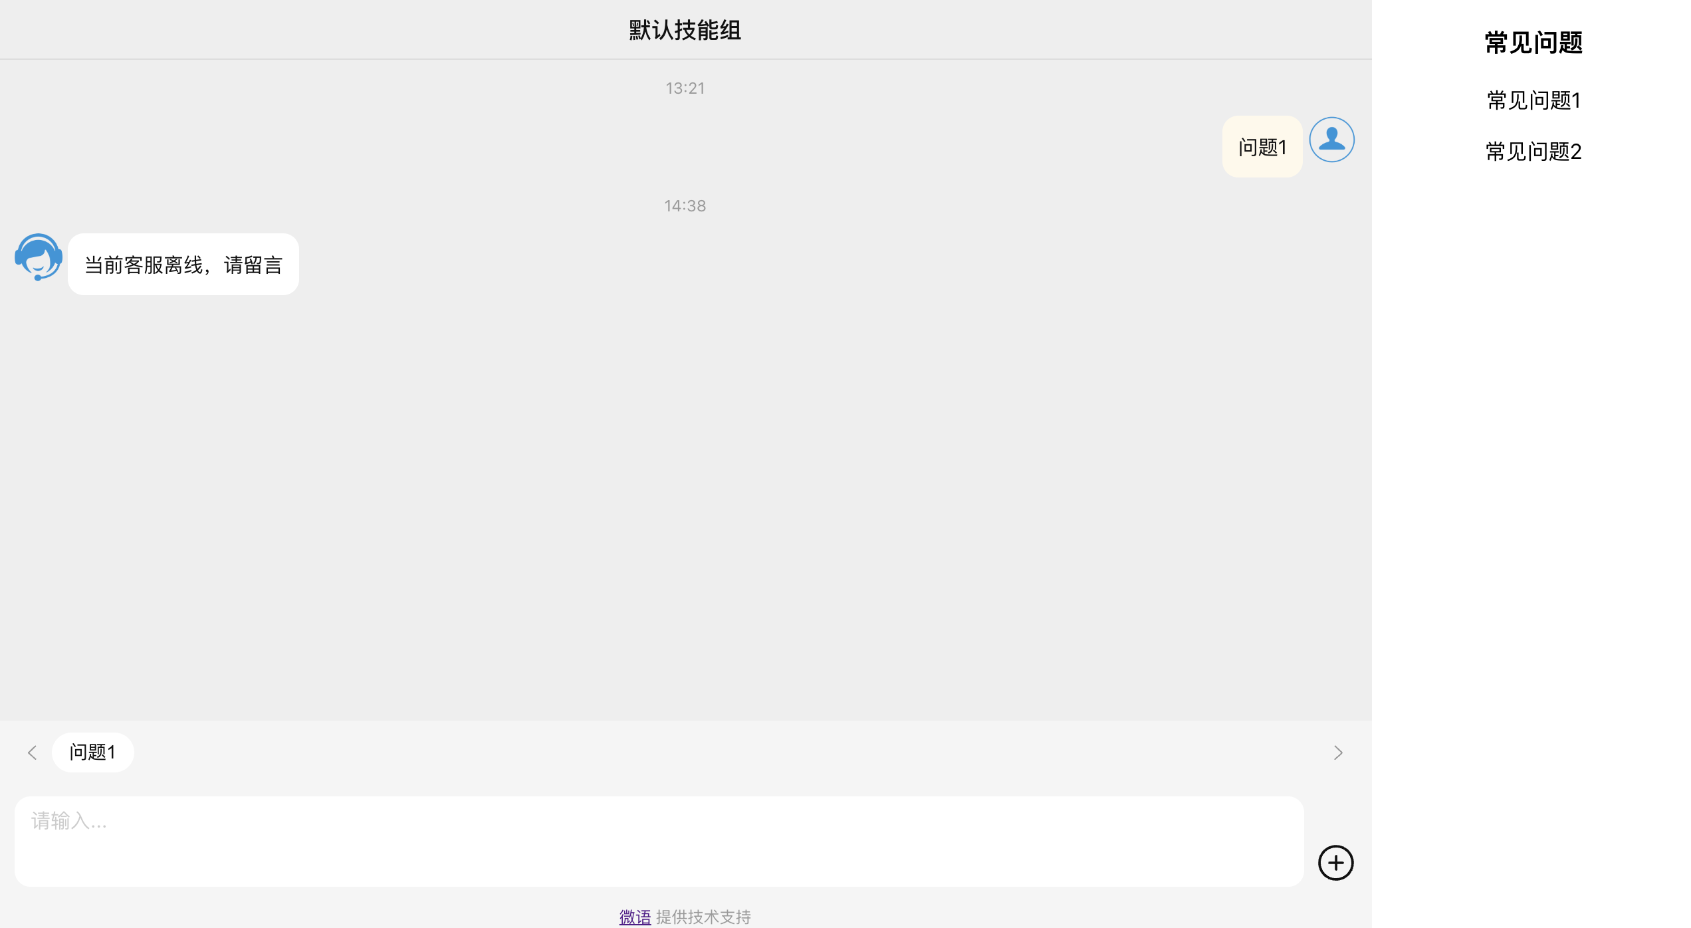The width and height of the screenshot is (1691, 928).
Task: Click the 14:38 timestamp label
Action: point(685,206)
